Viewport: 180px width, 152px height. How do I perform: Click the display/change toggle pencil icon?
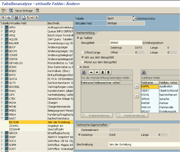pos(3,10)
